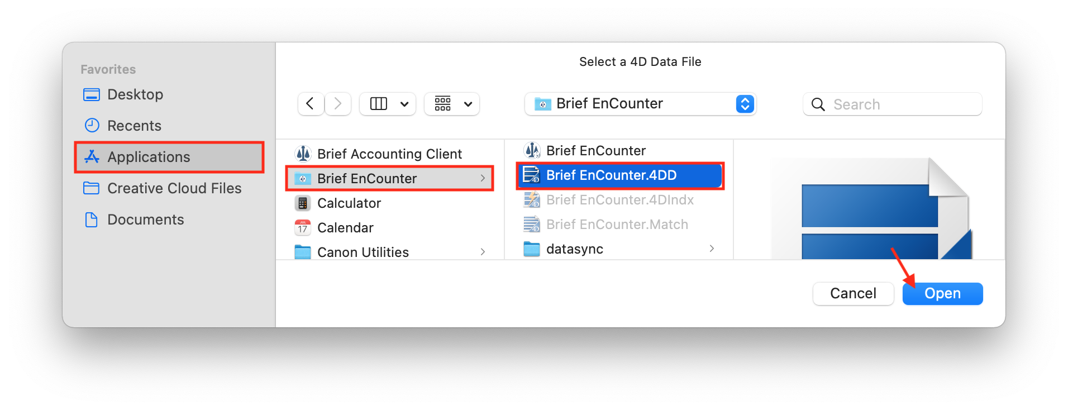
Task: Open the grid grouping options icon
Action: click(443, 104)
